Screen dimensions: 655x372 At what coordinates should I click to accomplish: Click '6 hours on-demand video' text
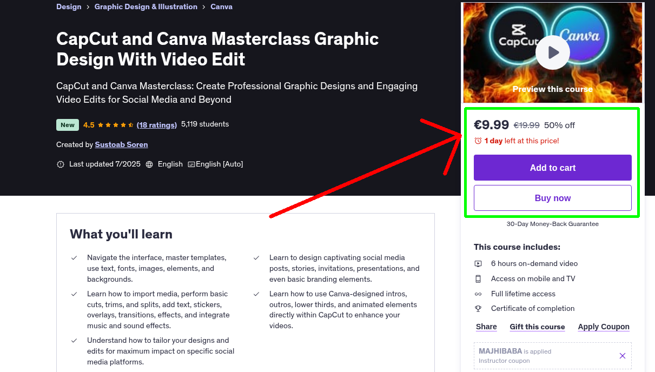[534, 264]
